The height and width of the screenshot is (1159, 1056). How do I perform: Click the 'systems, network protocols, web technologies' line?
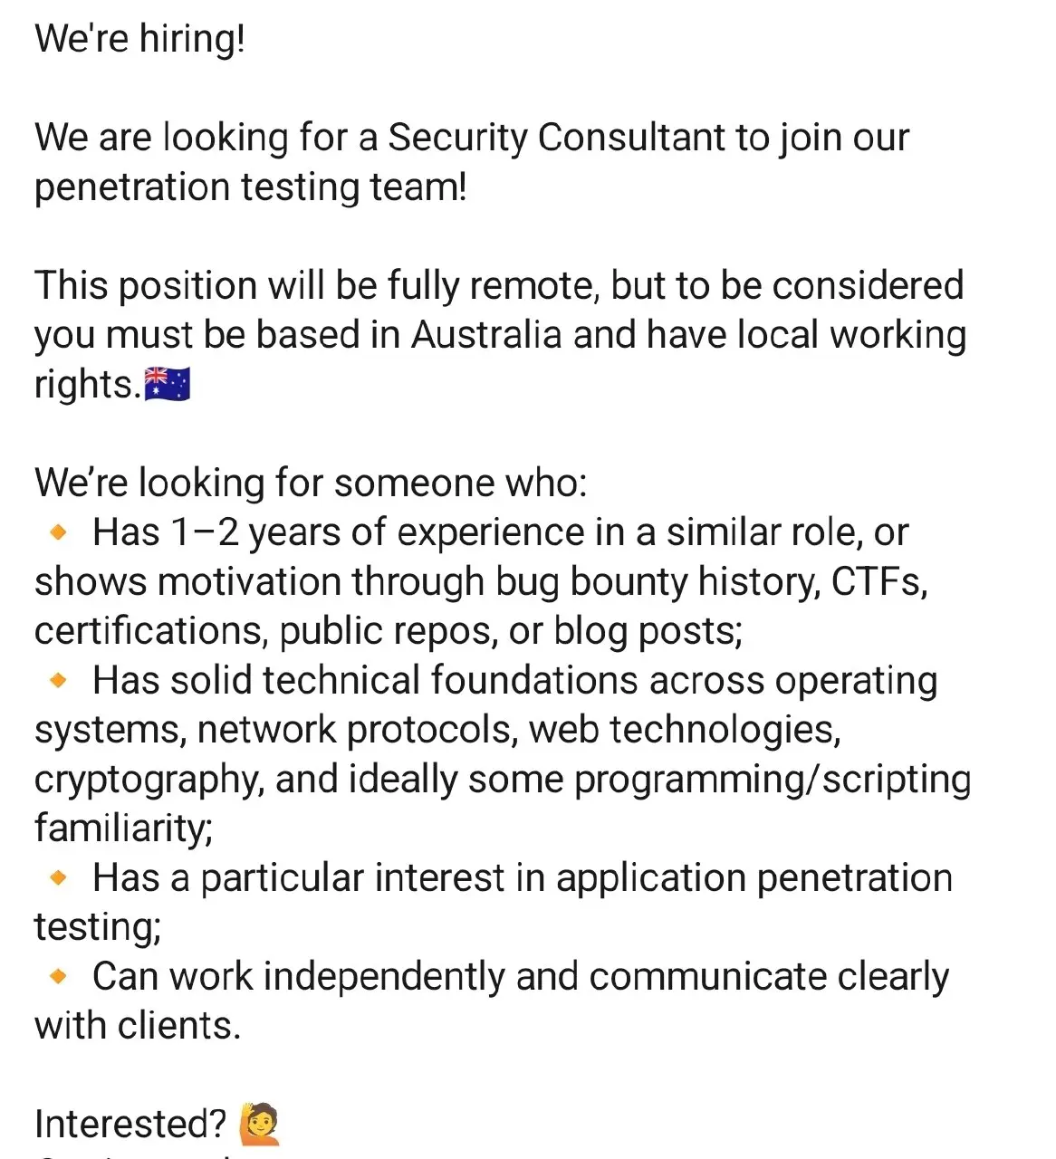tap(438, 730)
